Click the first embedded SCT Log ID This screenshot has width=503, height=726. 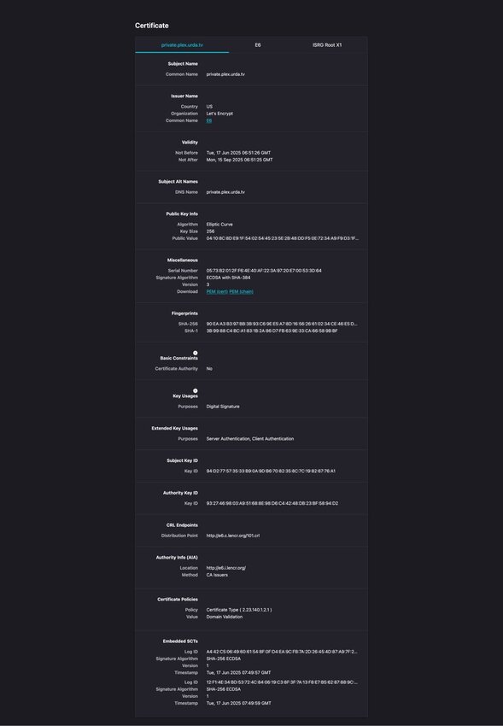tap(282, 652)
